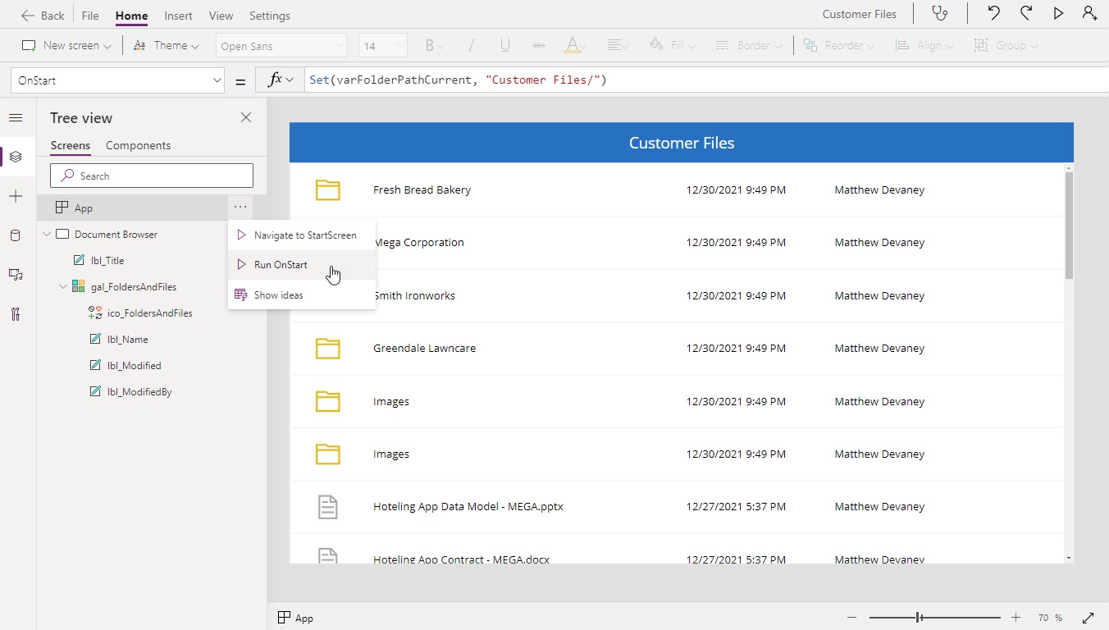
Task: Toggle italic formatting
Action: tap(472, 46)
